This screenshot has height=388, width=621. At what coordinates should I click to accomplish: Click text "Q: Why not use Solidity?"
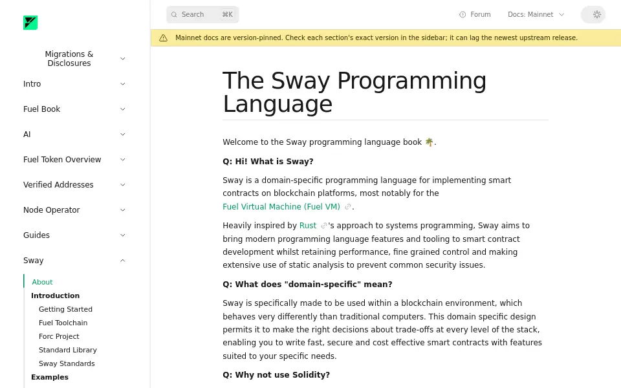coord(276,375)
